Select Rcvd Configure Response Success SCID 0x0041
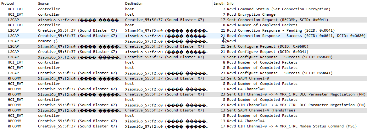 [184, 73]
